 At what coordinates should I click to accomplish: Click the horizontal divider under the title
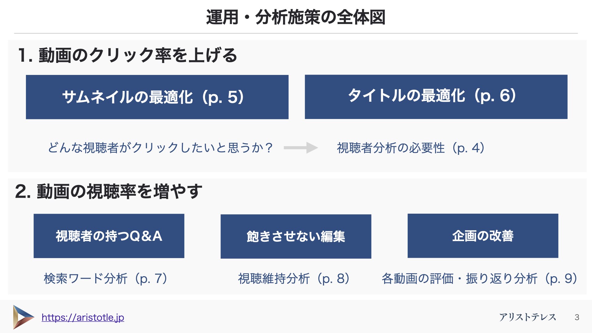(296, 33)
